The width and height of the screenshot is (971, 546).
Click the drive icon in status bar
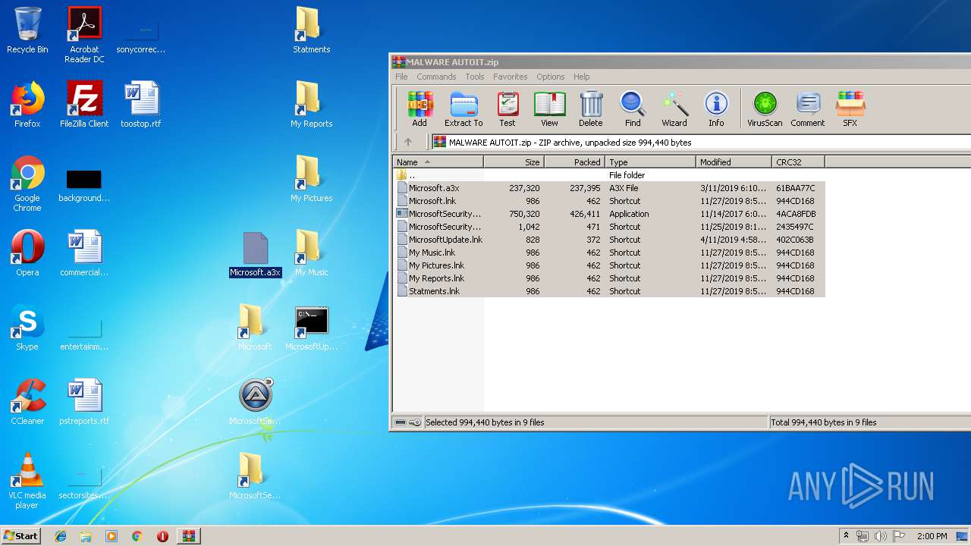coord(401,422)
